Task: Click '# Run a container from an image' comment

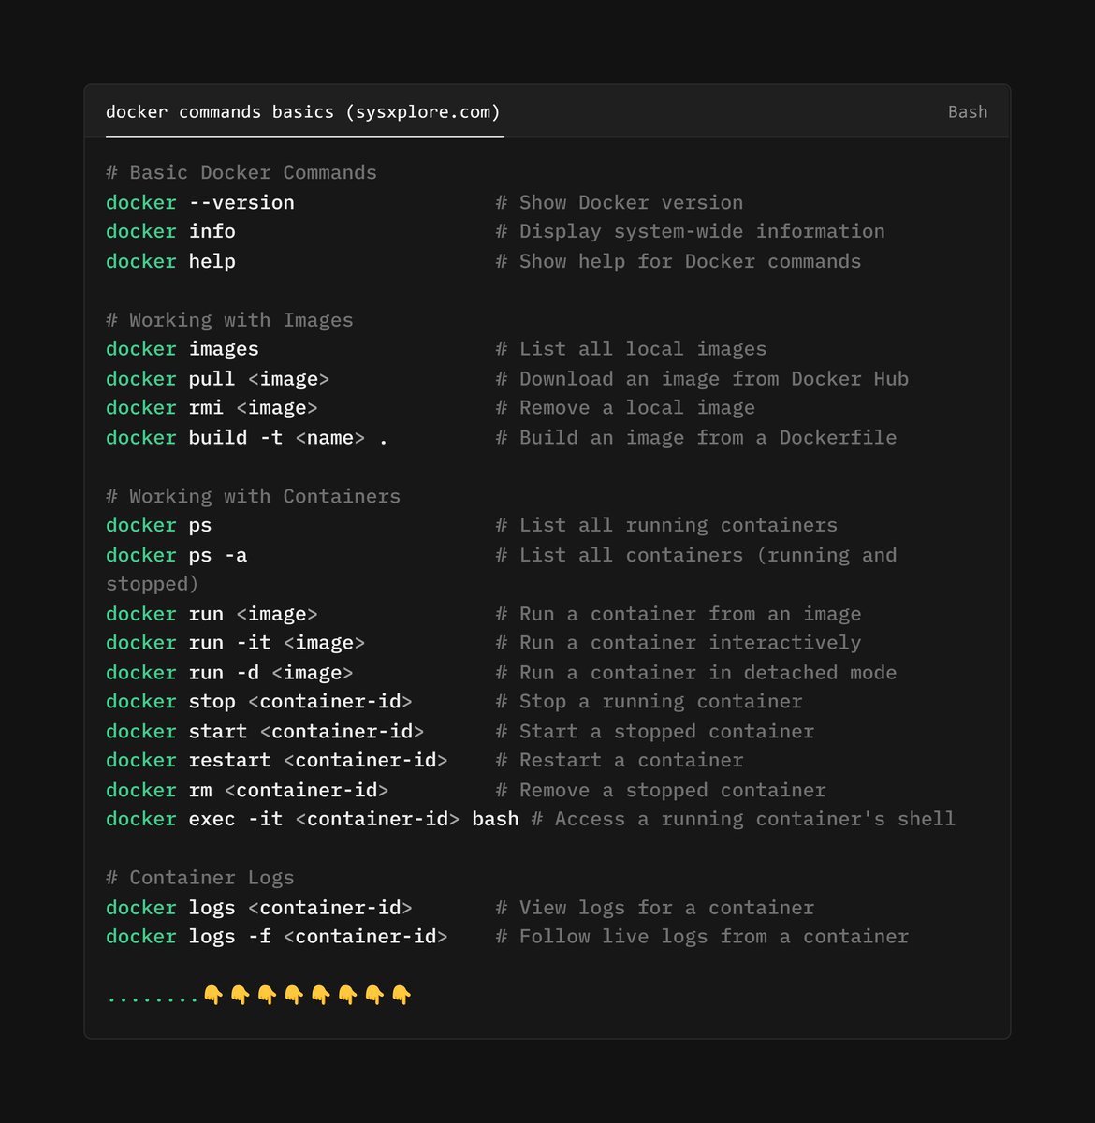Action: (x=679, y=614)
